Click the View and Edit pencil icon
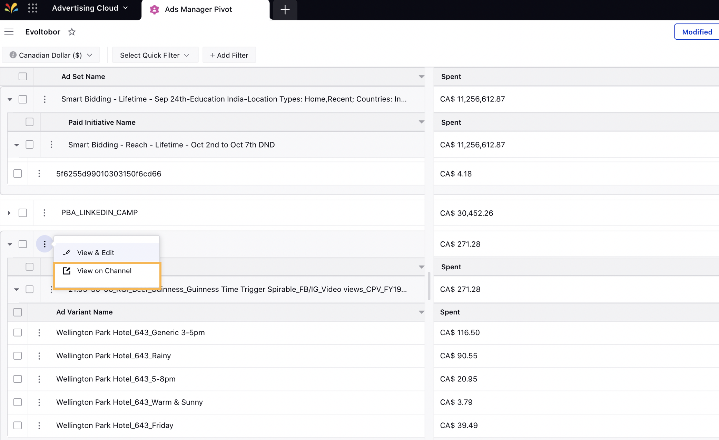This screenshot has height=440, width=719. [x=67, y=252]
